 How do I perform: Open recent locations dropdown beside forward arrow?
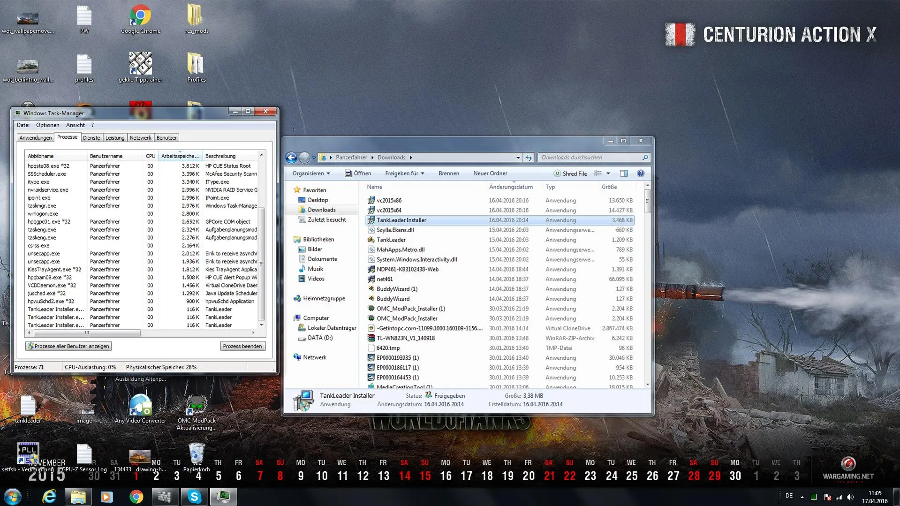pyautogui.click(x=314, y=158)
